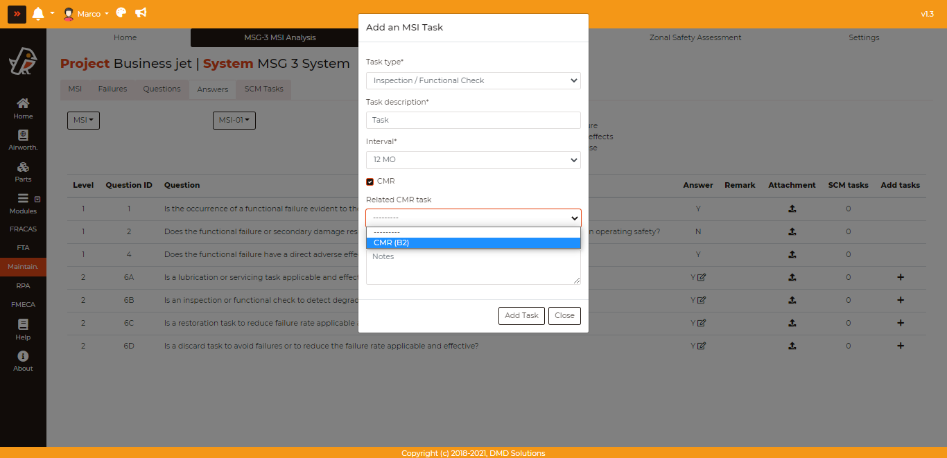Uncheck the CMR checkbox
Screen dimensions: 947x458
[370, 182]
